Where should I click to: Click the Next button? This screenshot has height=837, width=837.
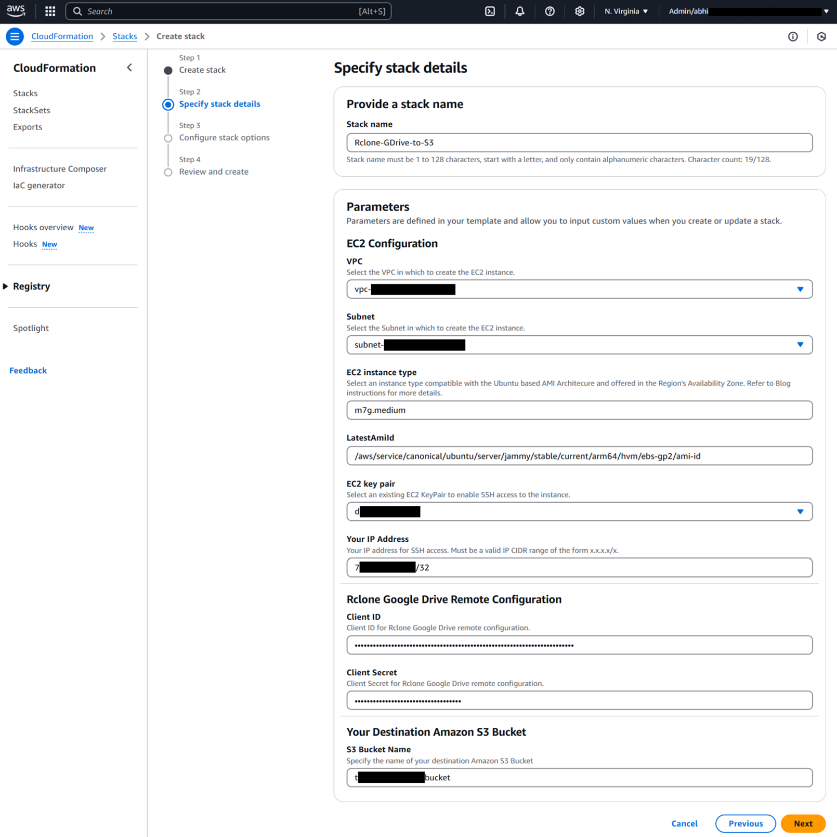tap(803, 823)
